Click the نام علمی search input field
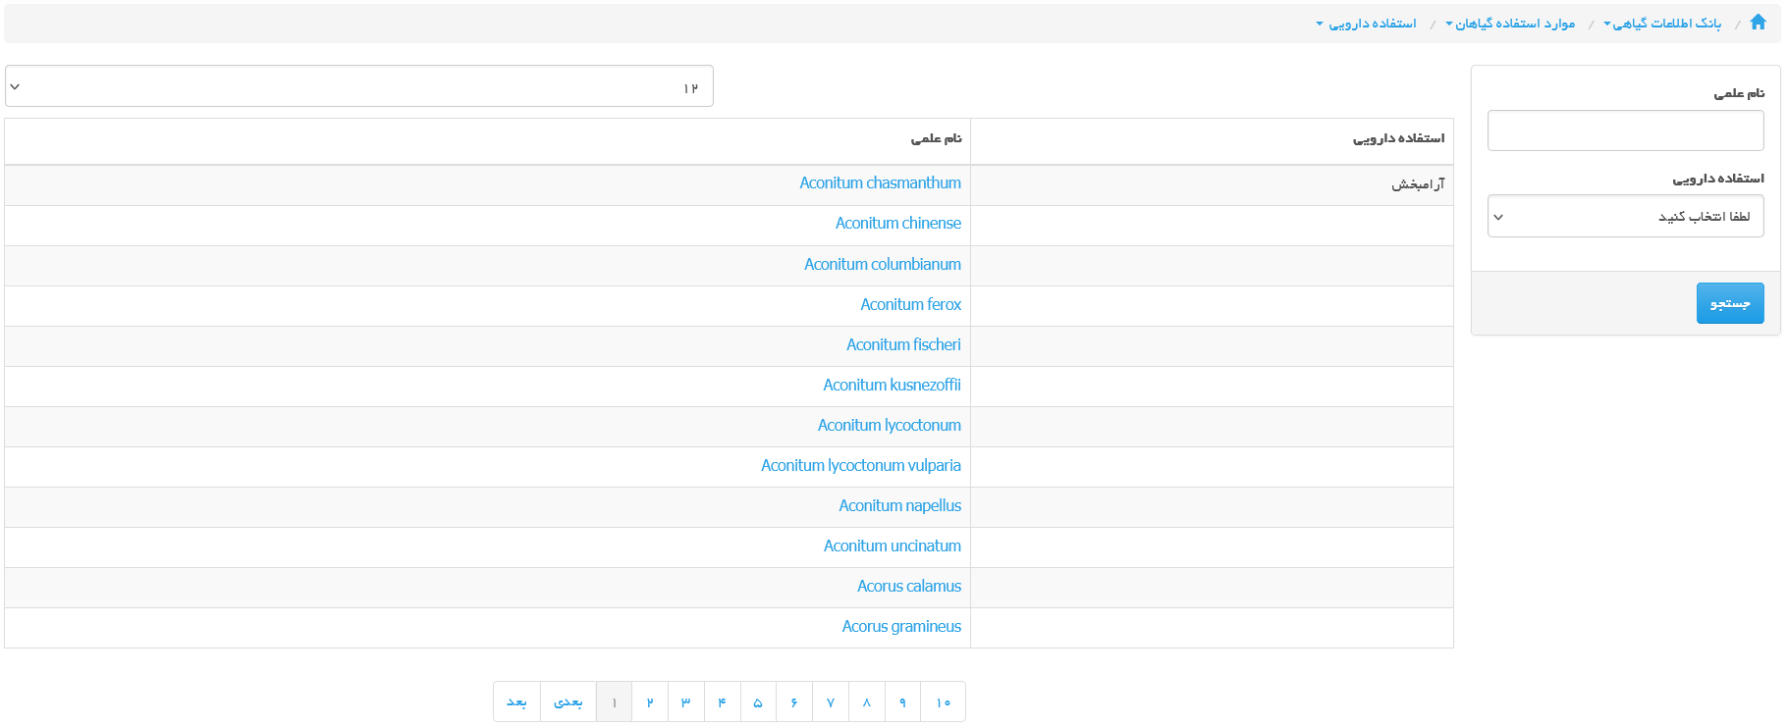The width and height of the screenshot is (1787, 727). point(1625,131)
